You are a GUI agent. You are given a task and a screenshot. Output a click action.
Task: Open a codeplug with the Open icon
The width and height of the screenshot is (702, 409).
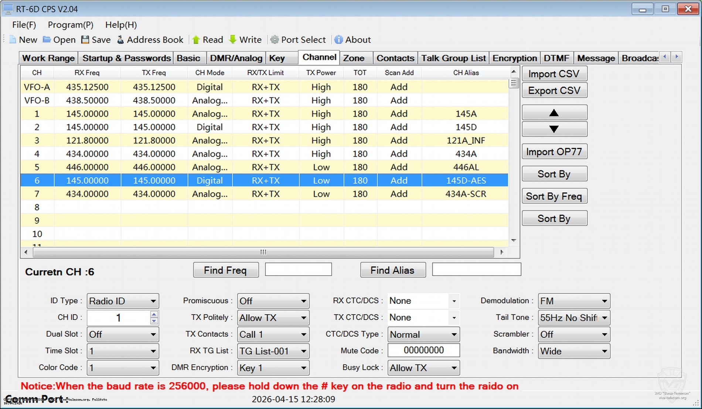[47, 40]
